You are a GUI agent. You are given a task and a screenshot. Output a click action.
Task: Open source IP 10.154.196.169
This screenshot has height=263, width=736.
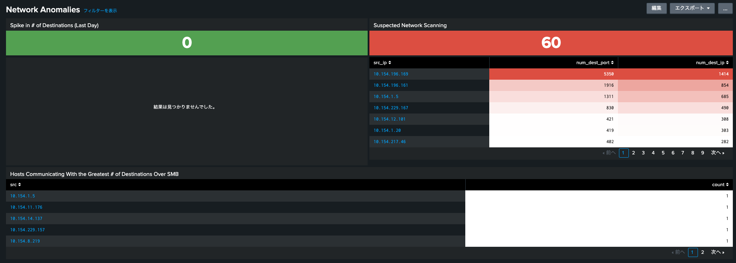pos(391,74)
